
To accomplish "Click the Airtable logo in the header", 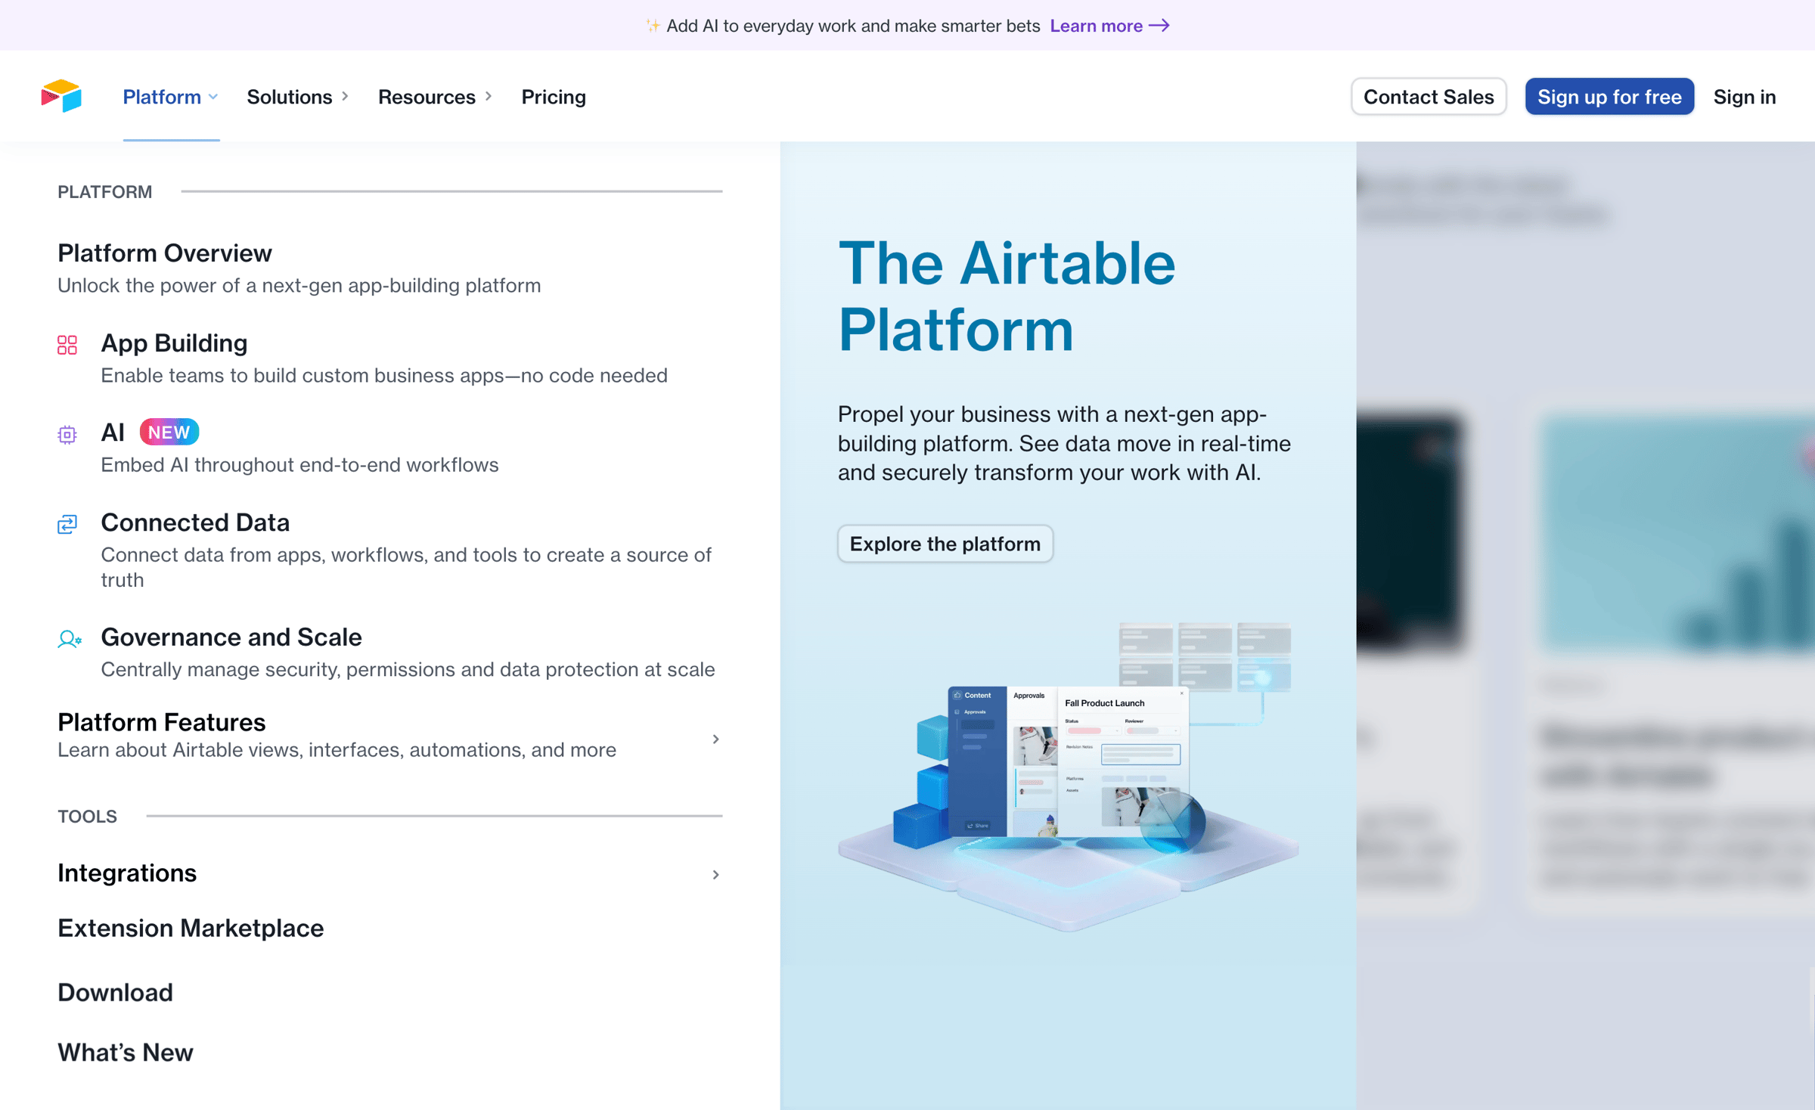I will [61, 96].
